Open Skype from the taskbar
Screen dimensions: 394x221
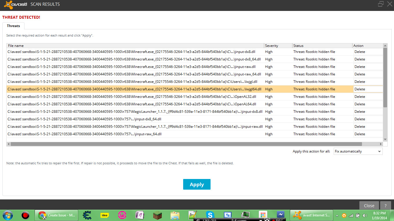pos(210,215)
